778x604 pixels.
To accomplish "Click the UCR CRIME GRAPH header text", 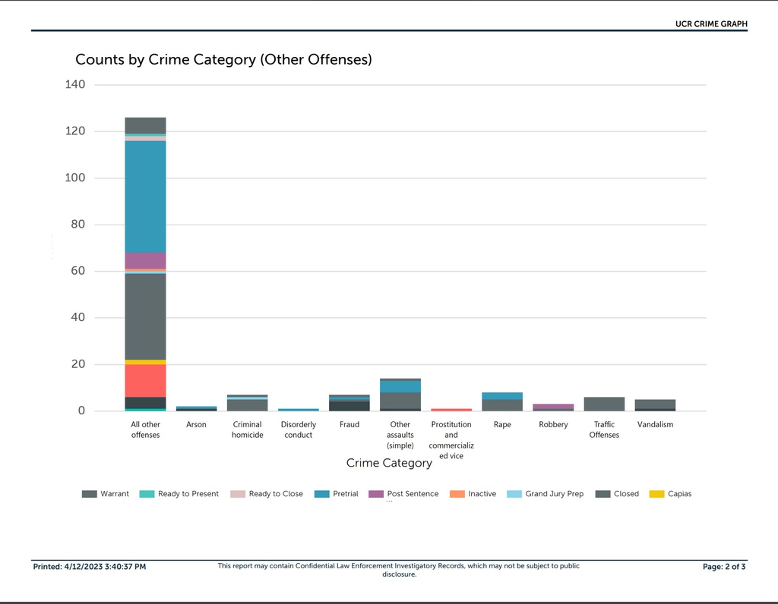I will click(710, 24).
